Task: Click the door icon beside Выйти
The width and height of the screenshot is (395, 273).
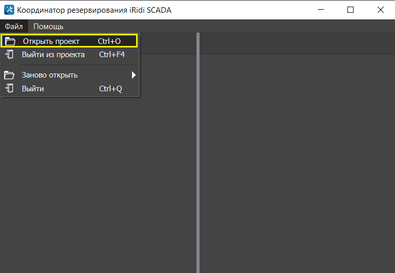Action: (9, 89)
